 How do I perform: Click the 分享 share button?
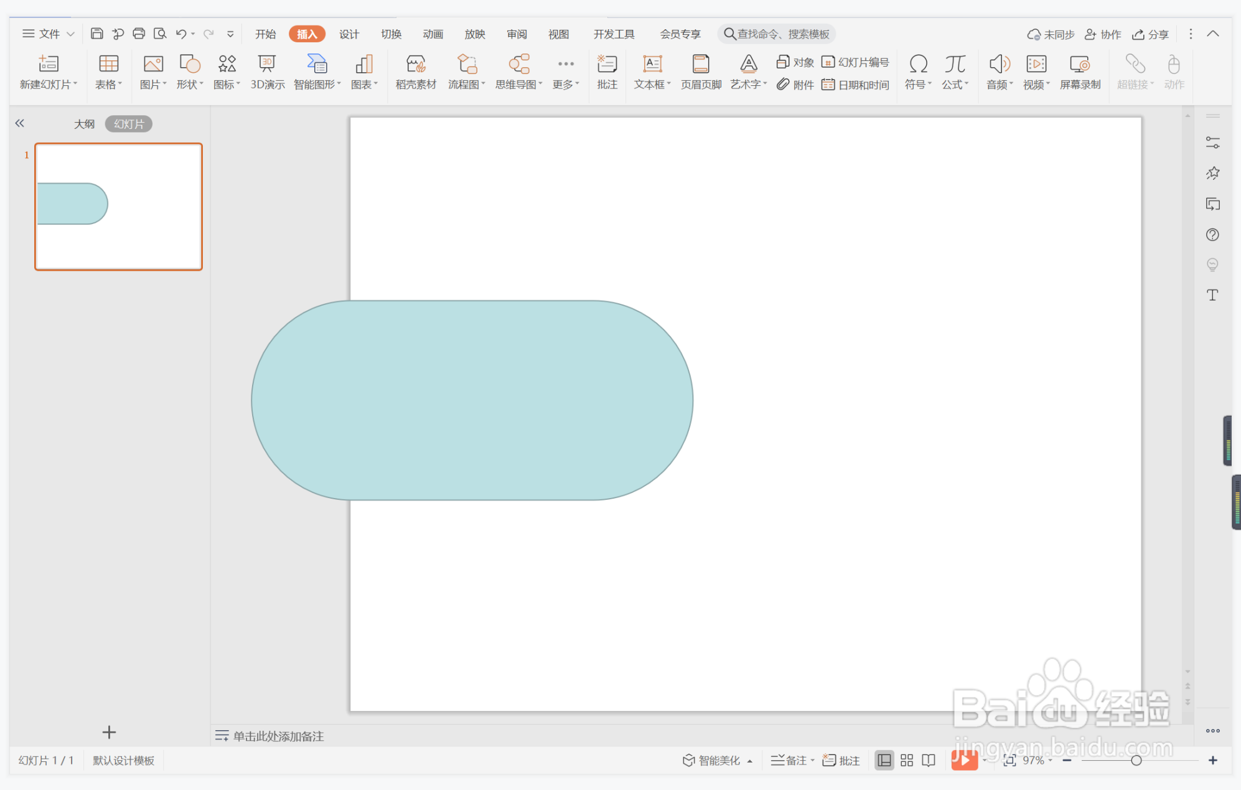[x=1150, y=34]
